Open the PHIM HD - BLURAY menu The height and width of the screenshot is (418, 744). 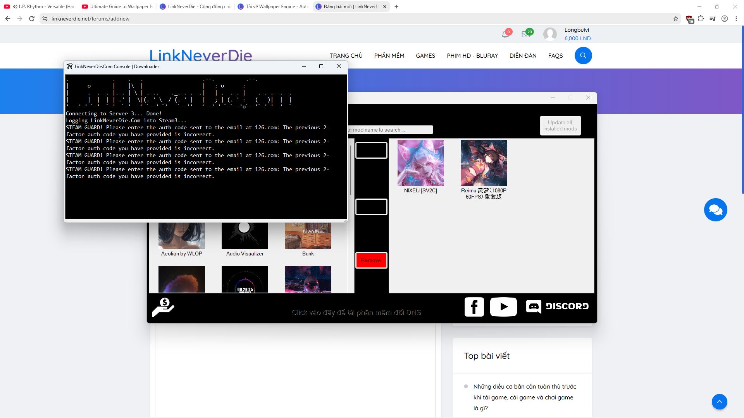point(472,56)
